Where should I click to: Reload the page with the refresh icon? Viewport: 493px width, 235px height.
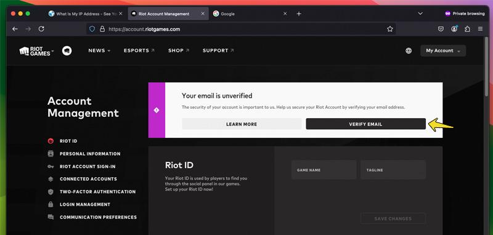[x=41, y=29]
